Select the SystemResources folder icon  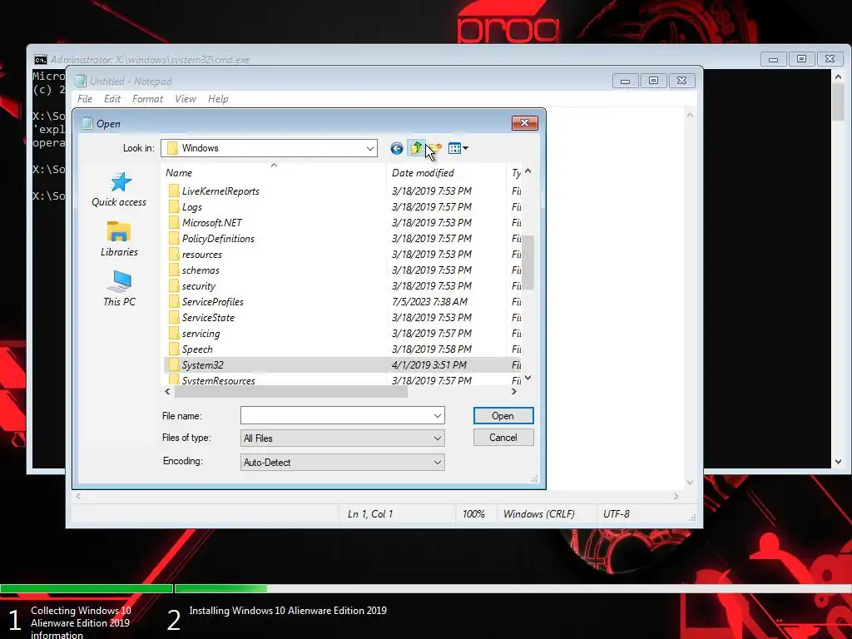pos(173,379)
